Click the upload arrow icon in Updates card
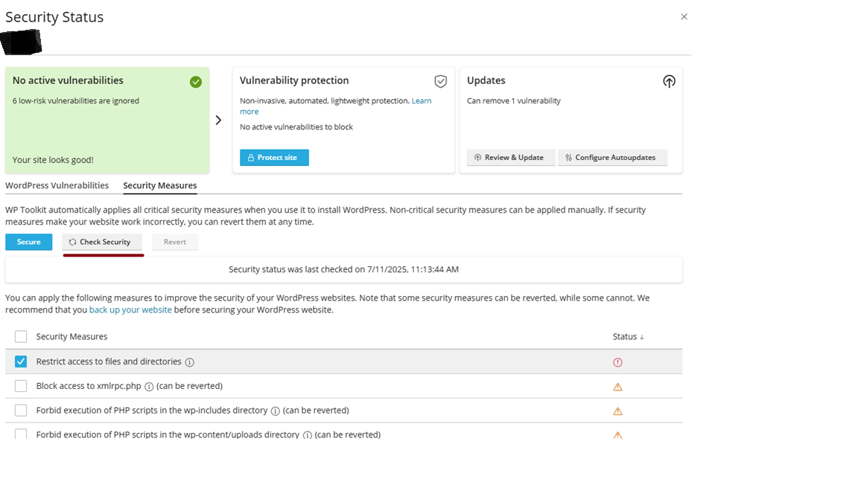The image size is (858, 482). 669,81
